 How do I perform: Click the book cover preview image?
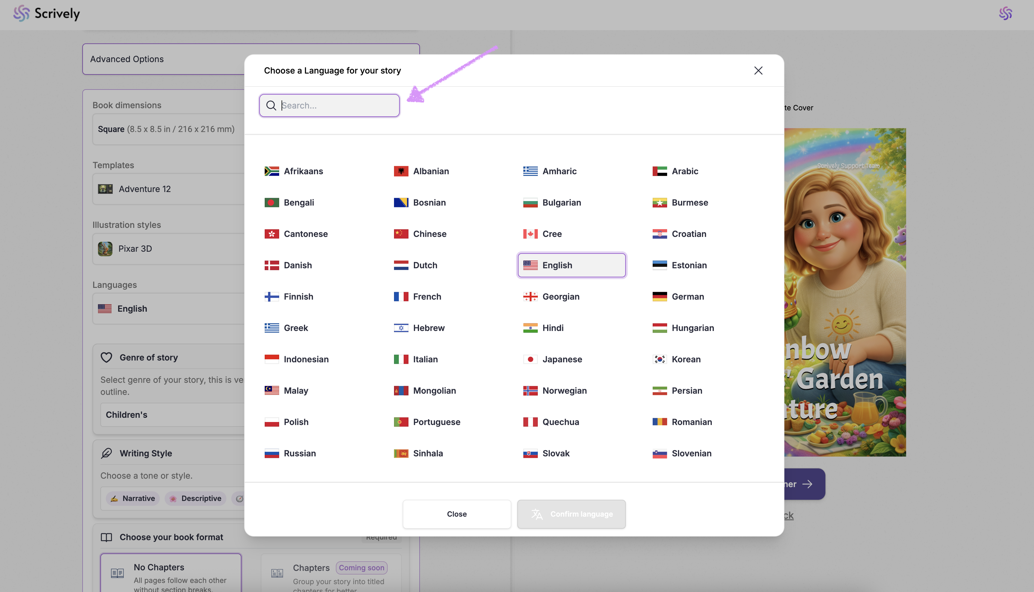click(x=845, y=292)
